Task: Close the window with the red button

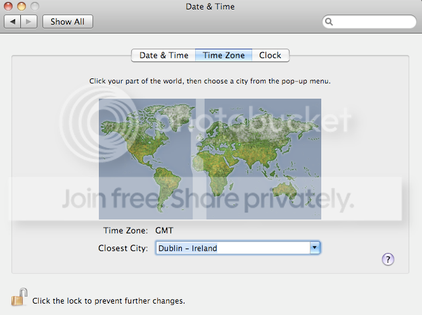Action: click(x=8, y=6)
